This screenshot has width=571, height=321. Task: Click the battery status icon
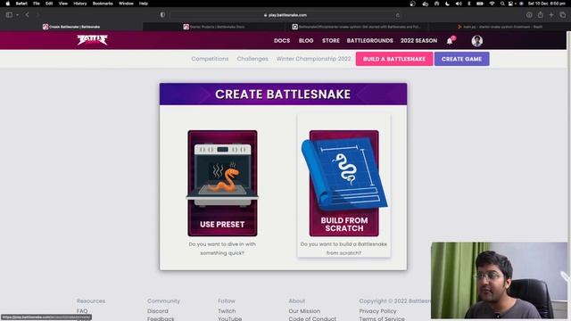click(x=480, y=4)
